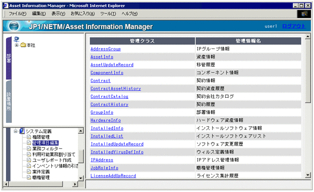Open the InstalledInfo class link

point(107,128)
